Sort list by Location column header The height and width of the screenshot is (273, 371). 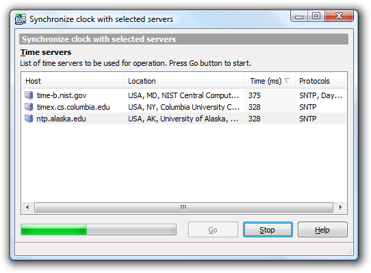tap(184, 81)
